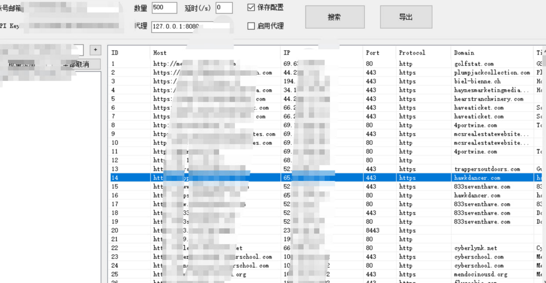
Task: Select the plumpjackcollection.com domain cell
Action: click(x=492, y=73)
